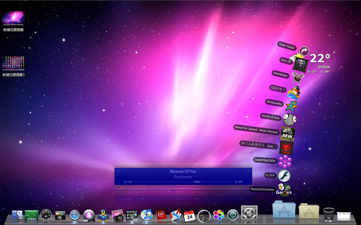Open the QQ penguin dock icon
Screen dimensions: 361x225
pyautogui.click(x=103, y=215)
